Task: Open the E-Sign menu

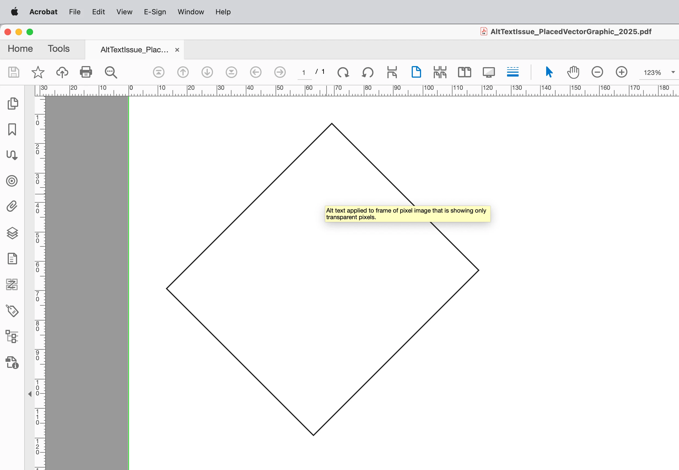Action: (x=155, y=12)
